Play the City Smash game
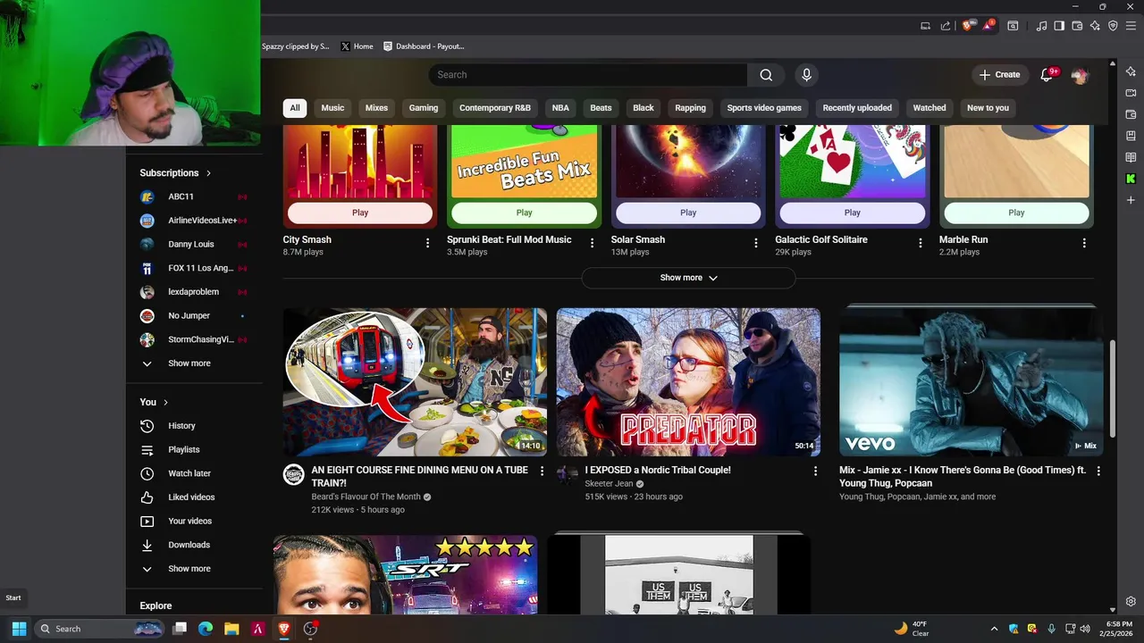The image size is (1144, 643). point(360,213)
